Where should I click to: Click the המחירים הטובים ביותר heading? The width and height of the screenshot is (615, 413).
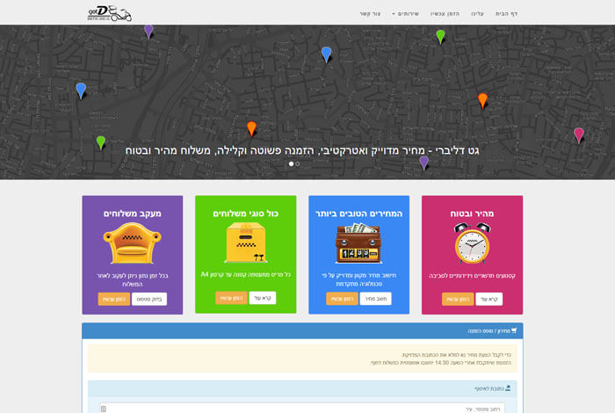click(x=358, y=214)
